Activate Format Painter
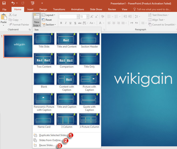177x149 pixels. [19, 24]
